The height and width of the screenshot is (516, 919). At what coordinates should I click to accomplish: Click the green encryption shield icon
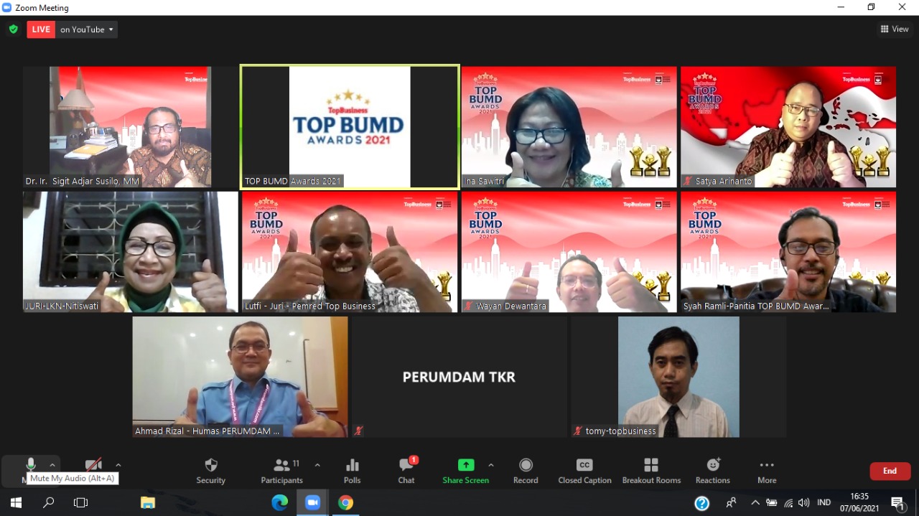[x=13, y=29]
